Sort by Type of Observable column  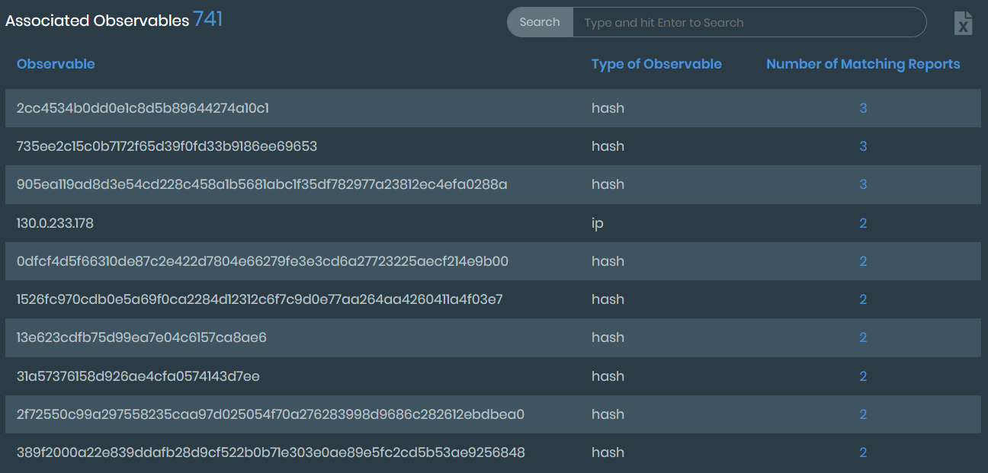(x=656, y=64)
